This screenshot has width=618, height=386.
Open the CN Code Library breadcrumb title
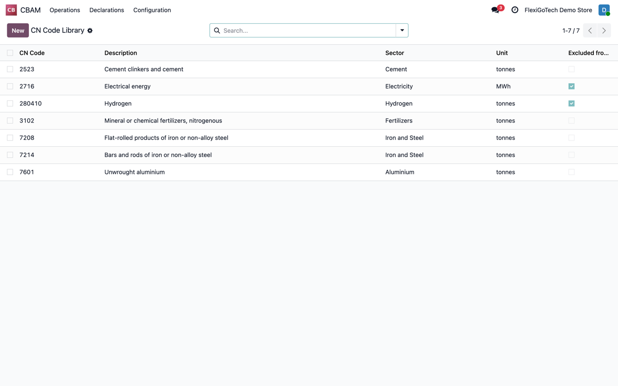pos(58,30)
